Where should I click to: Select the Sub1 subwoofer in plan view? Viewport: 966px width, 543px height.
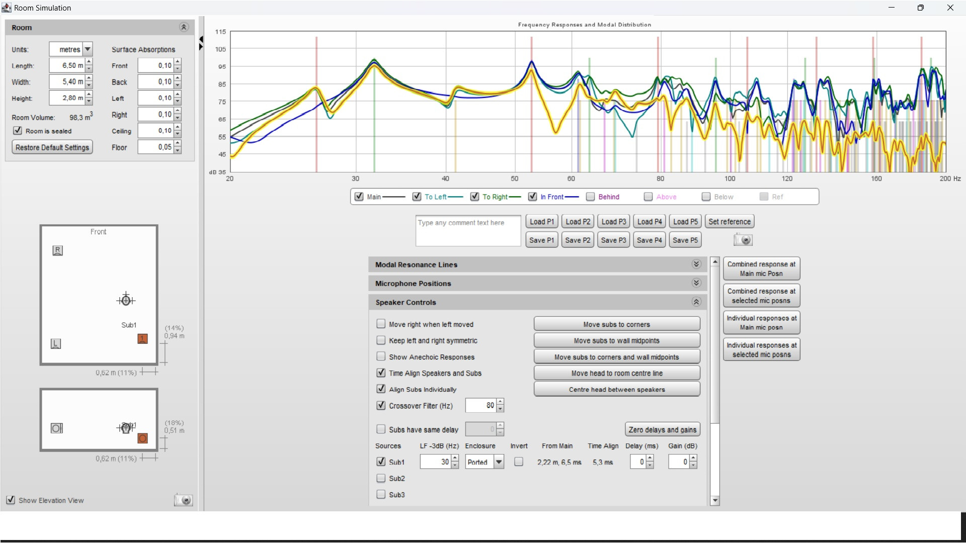coord(142,339)
